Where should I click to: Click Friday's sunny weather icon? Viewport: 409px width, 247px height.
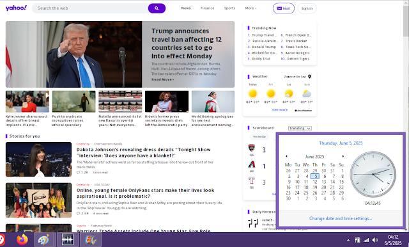click(x=271, y=93)
